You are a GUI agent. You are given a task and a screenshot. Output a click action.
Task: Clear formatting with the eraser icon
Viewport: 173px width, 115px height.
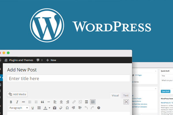[x=61, y=108]
